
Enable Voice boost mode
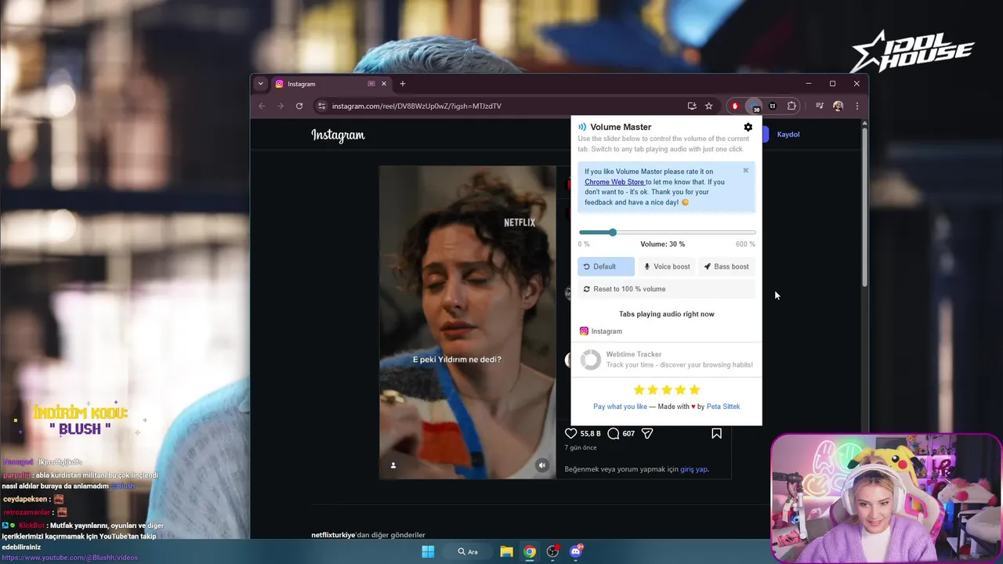pyautogui.click(x=667, y=266)
